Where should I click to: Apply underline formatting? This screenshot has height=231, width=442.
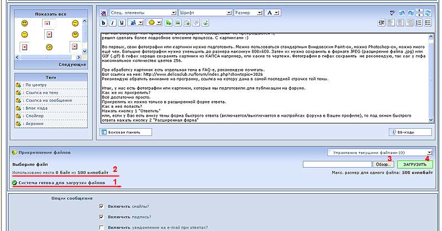coord(122,23)
